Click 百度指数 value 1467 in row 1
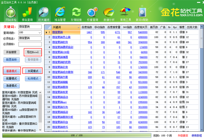204x139 pixels. (x=89, y=32)
